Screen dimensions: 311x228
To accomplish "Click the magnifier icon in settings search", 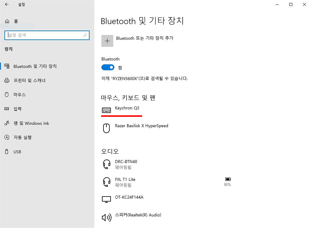I will click(85, 35).
